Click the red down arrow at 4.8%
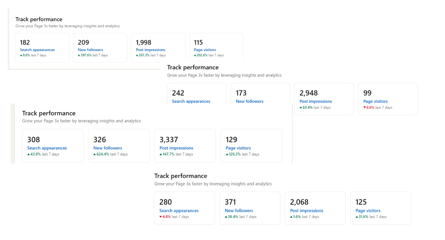Viewport: 445px width, 240px height. click(161, 217)
